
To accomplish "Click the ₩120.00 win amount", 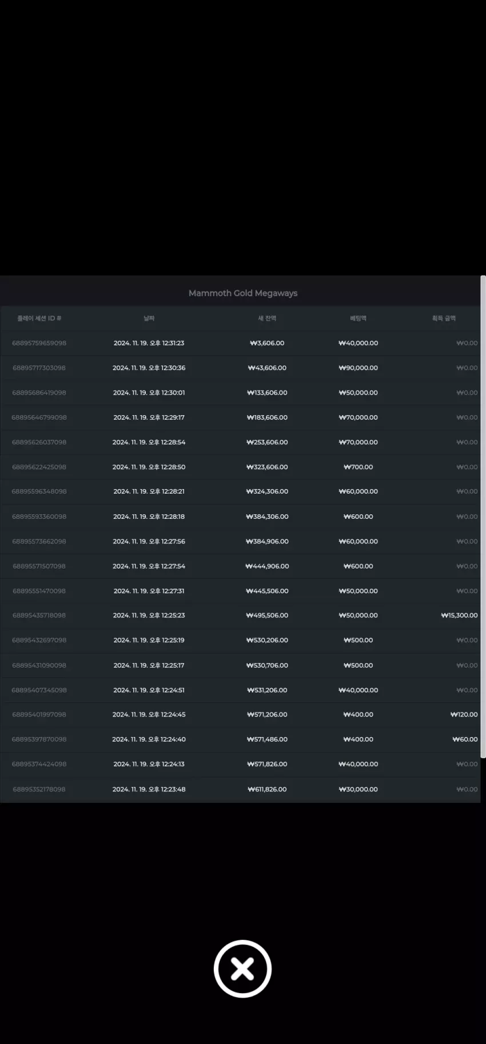I will (x=464, y=715).
